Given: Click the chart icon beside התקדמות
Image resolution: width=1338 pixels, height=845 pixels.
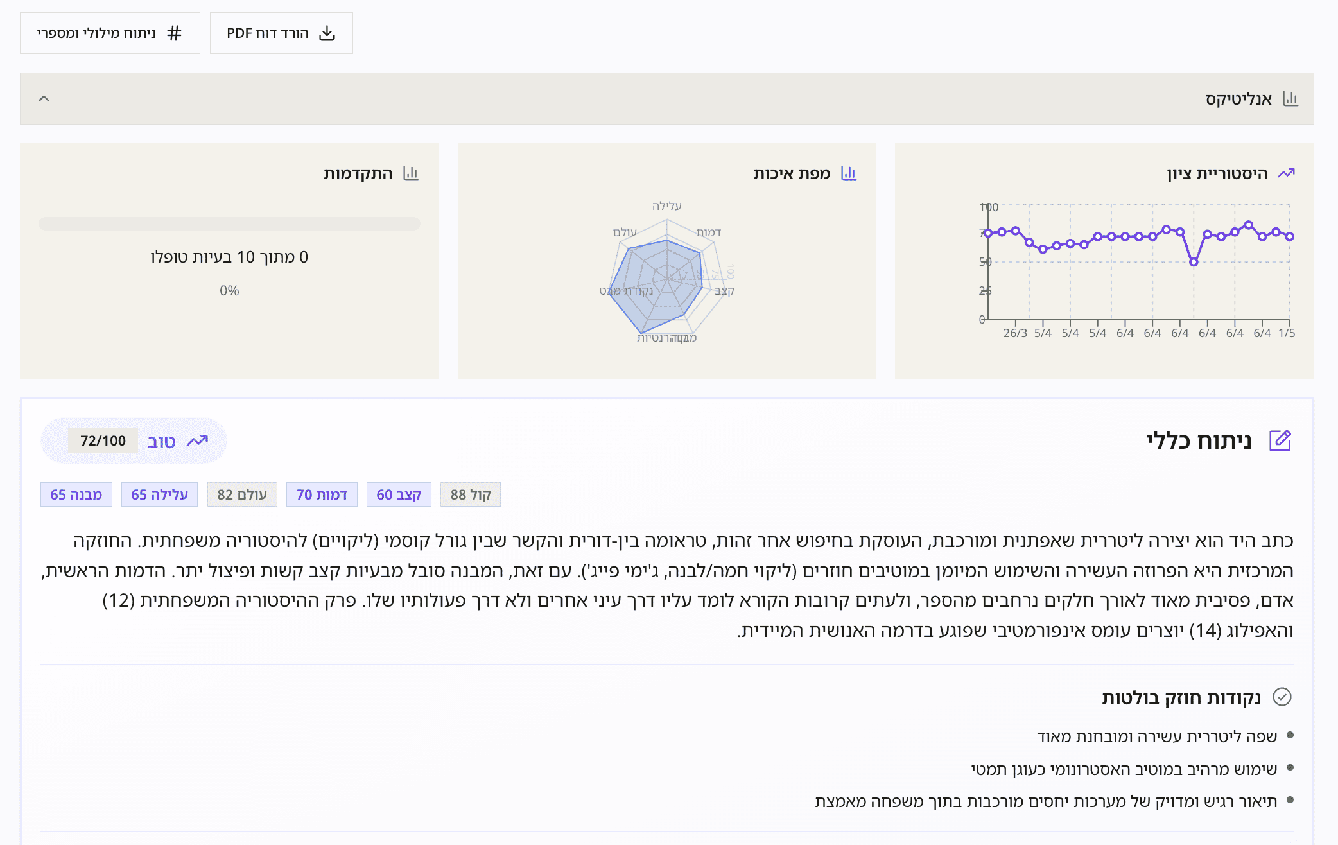Looking at the screenshot, I should tap(411, 173).
